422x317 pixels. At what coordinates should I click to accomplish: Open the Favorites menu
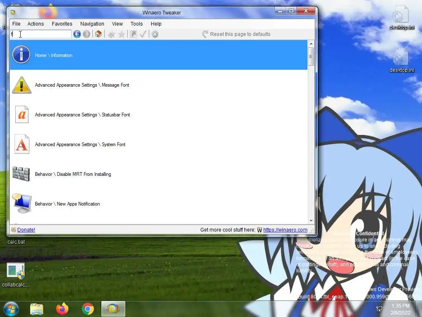point(62,24)
